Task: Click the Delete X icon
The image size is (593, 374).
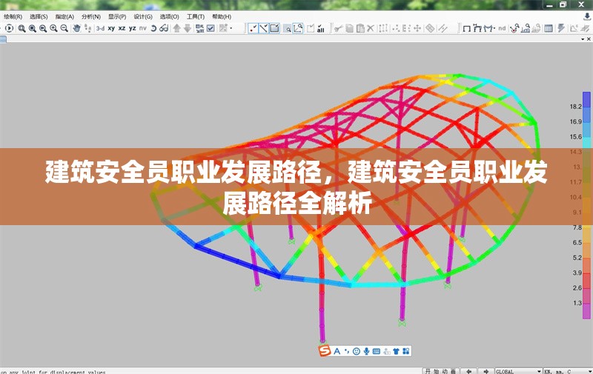Action: pos(371,28)
